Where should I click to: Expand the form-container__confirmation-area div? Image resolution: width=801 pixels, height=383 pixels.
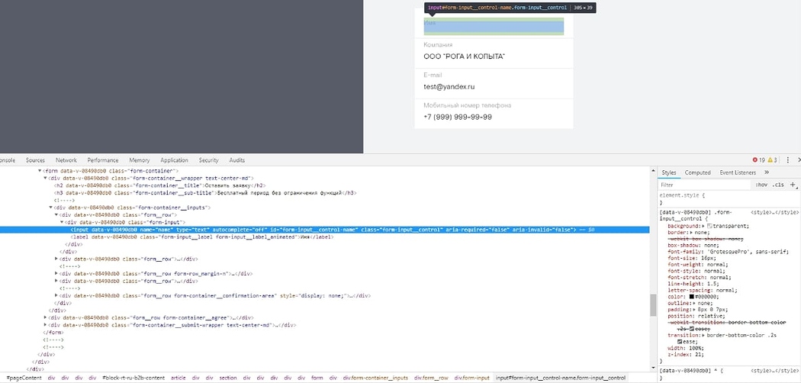(57, 295)
